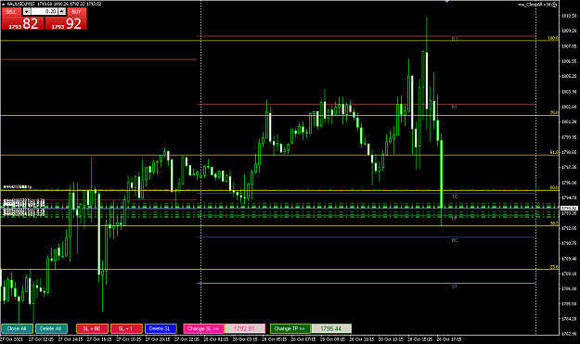The height and width of the screenshot is (344, 580).
Task: Click the Delete All button
Action: tap(51, 328)
